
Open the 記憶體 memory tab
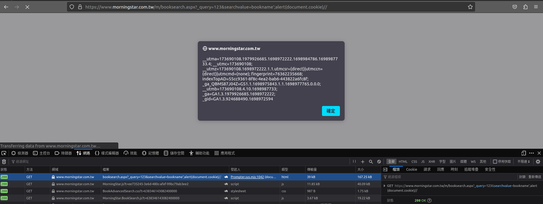tap(150, 153)
